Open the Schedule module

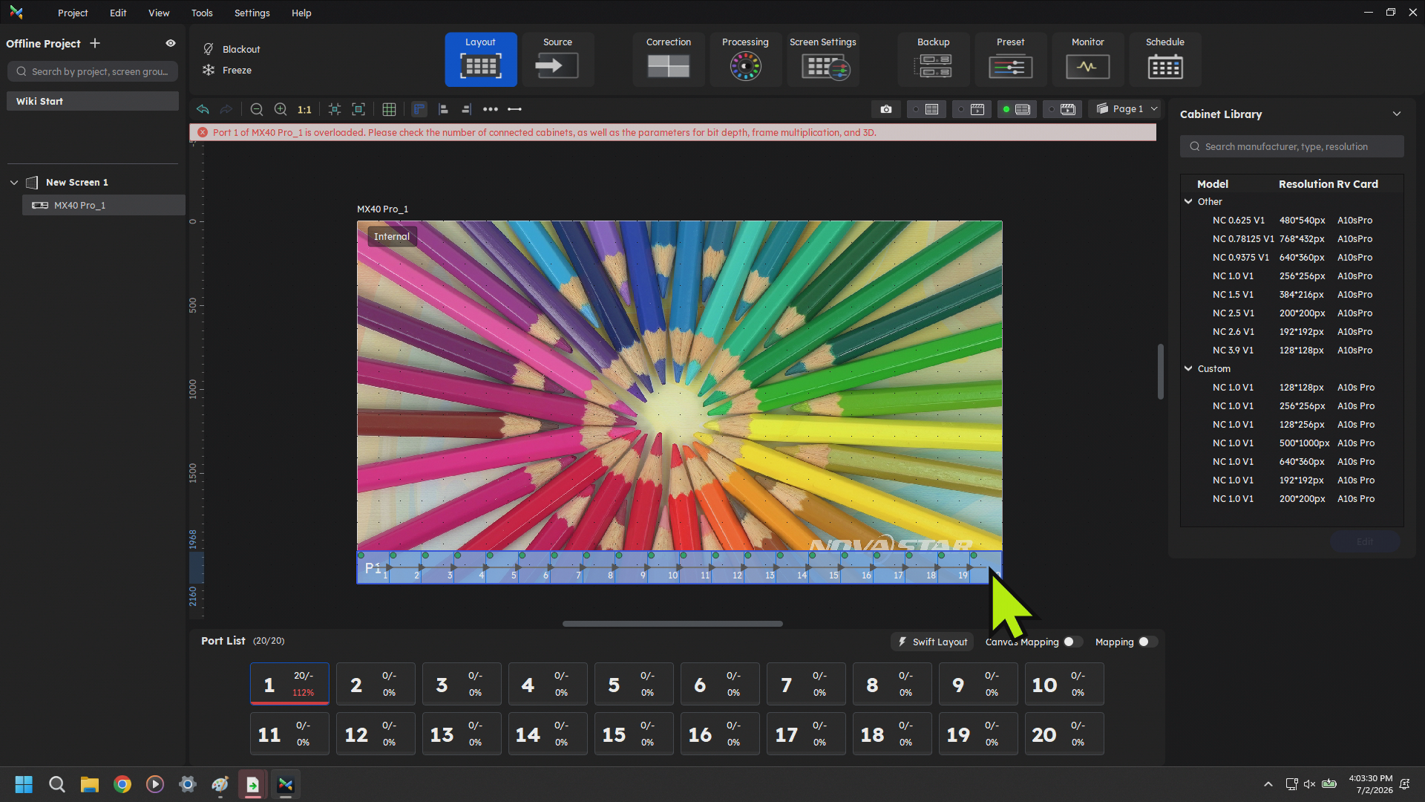coord(1165,59)
